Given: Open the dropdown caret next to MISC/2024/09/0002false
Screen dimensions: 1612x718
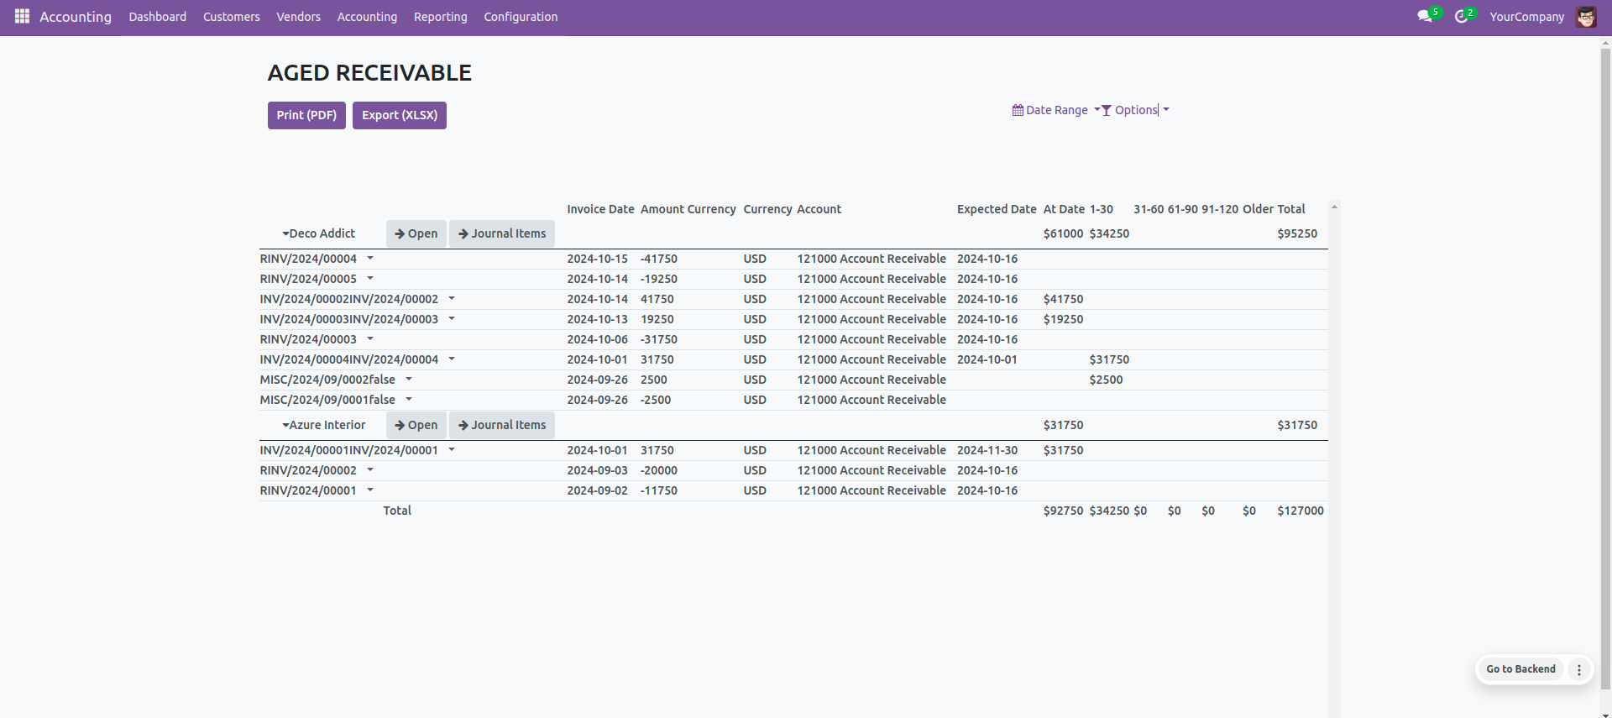Looking at the screenshot, I should coord(409,379).
